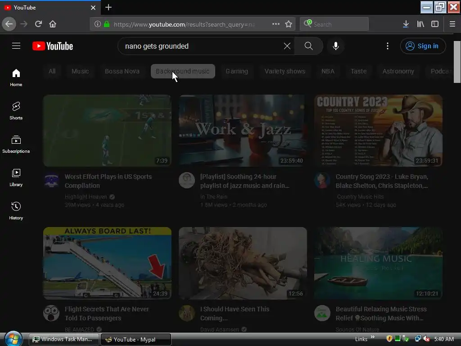Select the Astronomy filter chip
The image size is (461, 346).
(x=398, y=71)
